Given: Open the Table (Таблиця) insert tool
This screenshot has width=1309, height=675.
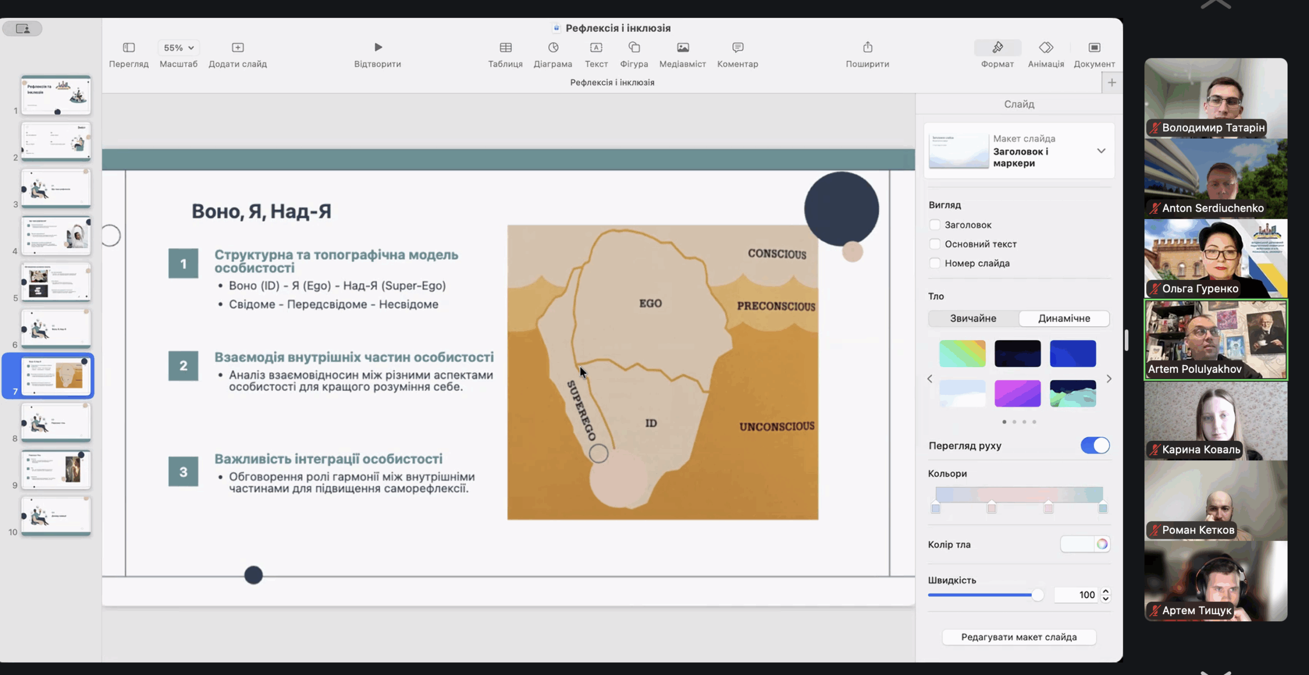Looking at the screenshot, I should point(505,48).
